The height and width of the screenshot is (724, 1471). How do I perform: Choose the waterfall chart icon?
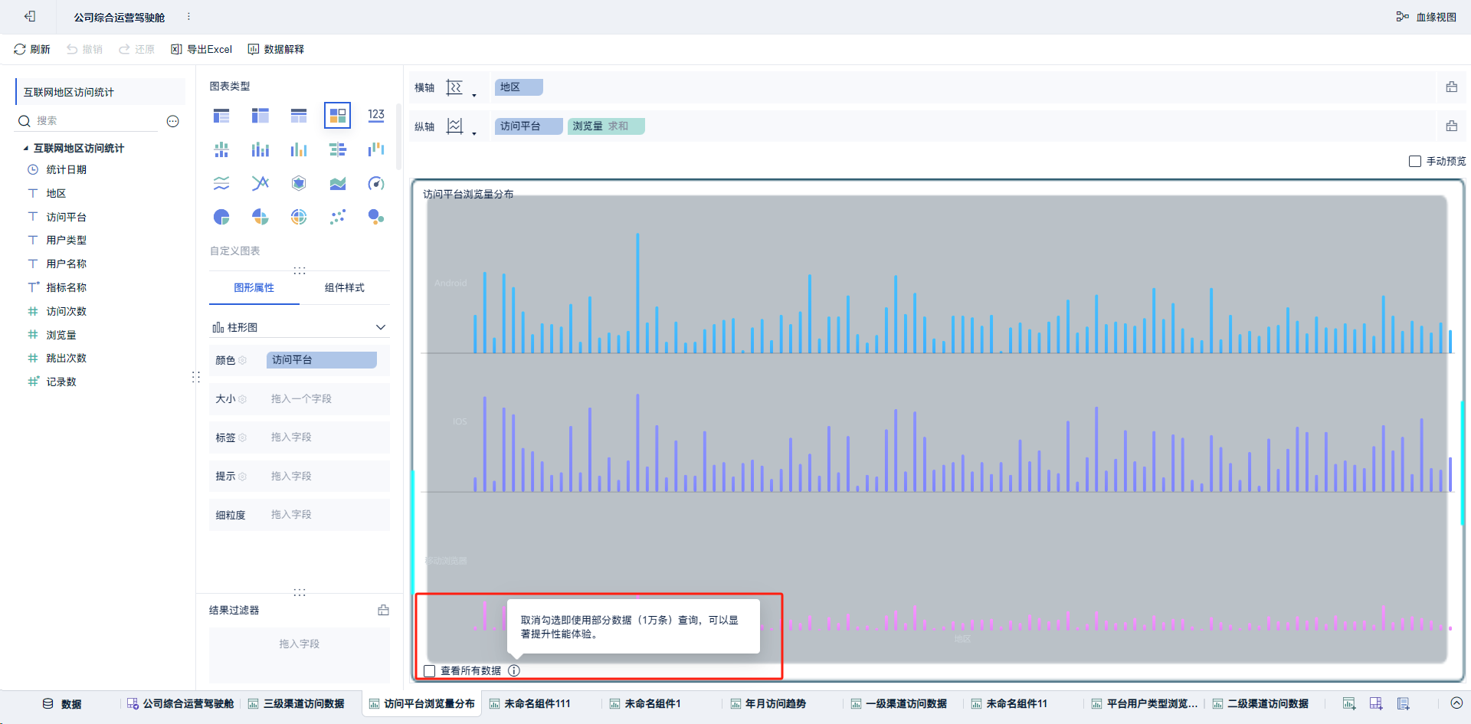pos(376,149)
